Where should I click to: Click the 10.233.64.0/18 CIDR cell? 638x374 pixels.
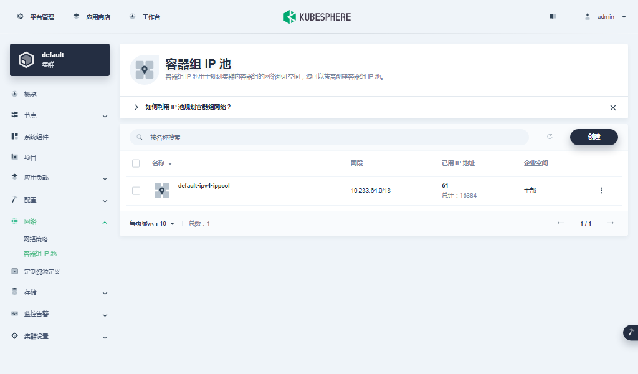371,191
